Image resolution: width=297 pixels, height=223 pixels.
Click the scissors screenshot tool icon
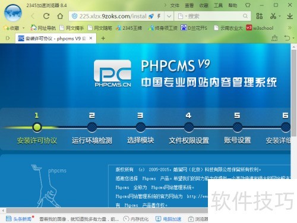tap(273, 16)
